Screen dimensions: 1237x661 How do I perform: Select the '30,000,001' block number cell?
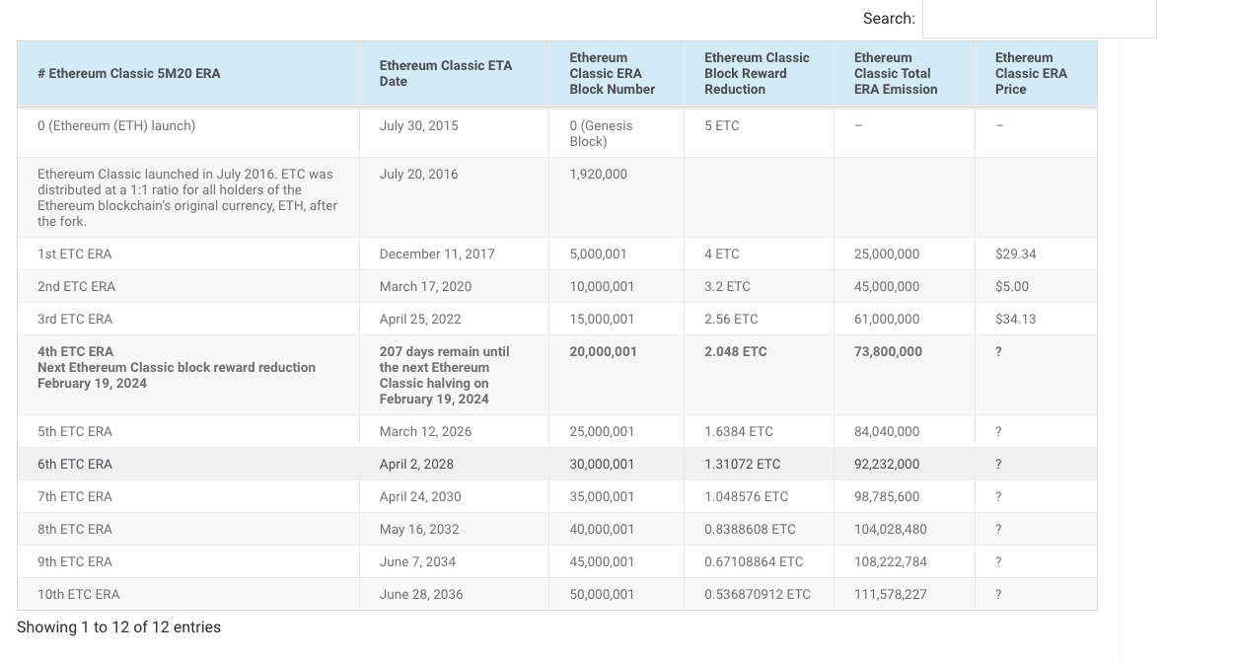click(617, 464)
